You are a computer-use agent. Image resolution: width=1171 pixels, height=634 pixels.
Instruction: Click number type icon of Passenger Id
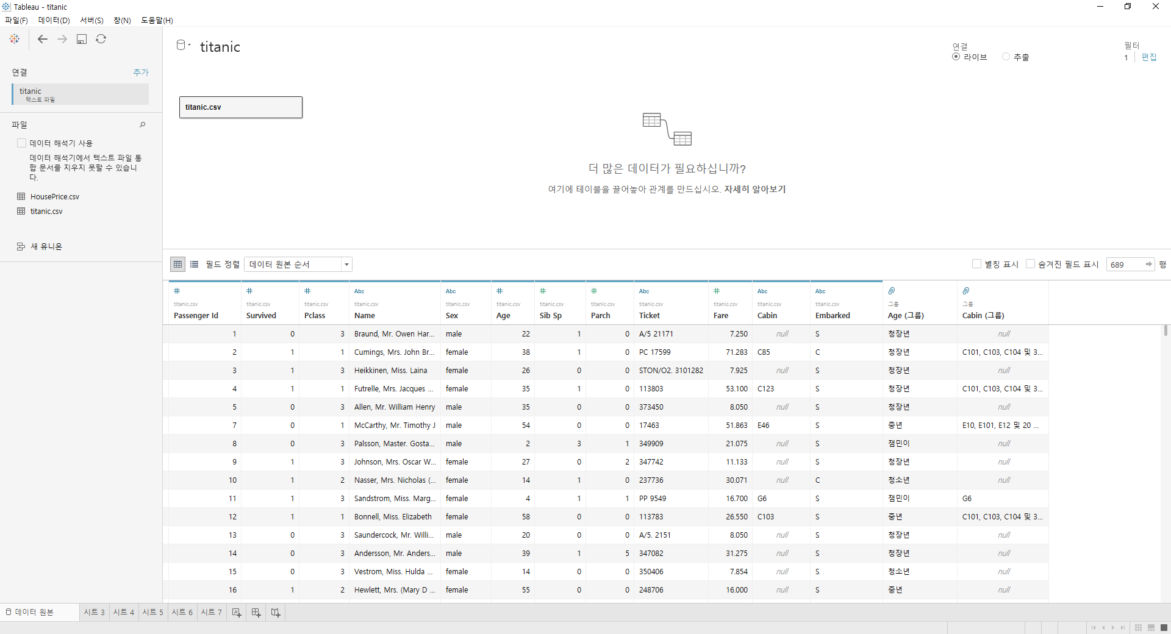177,291
